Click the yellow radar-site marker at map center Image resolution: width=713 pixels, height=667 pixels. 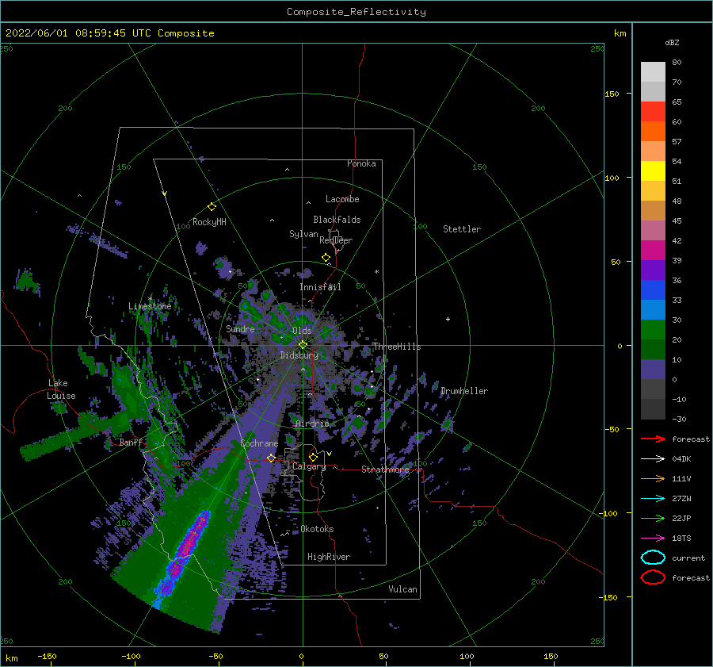[x=303, y=345]
